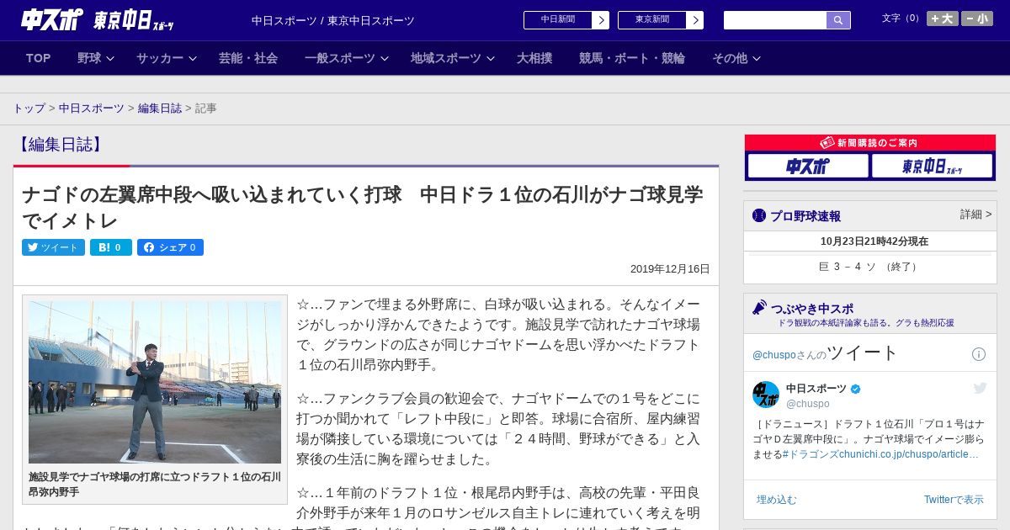Screen dimensions: 1010x530
Task: Go to 編集日誌 in breadcrumb
Action: point(160,109)
